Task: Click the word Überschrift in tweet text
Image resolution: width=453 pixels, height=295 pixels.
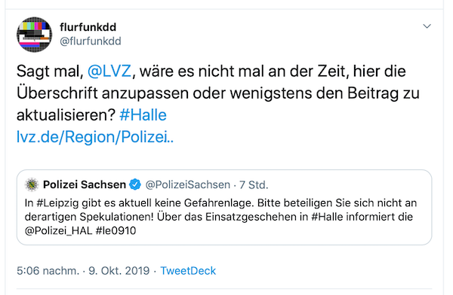Action: point(57,93)
